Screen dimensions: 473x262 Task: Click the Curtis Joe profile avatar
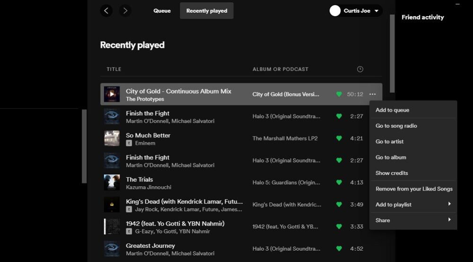click(335, 10)
